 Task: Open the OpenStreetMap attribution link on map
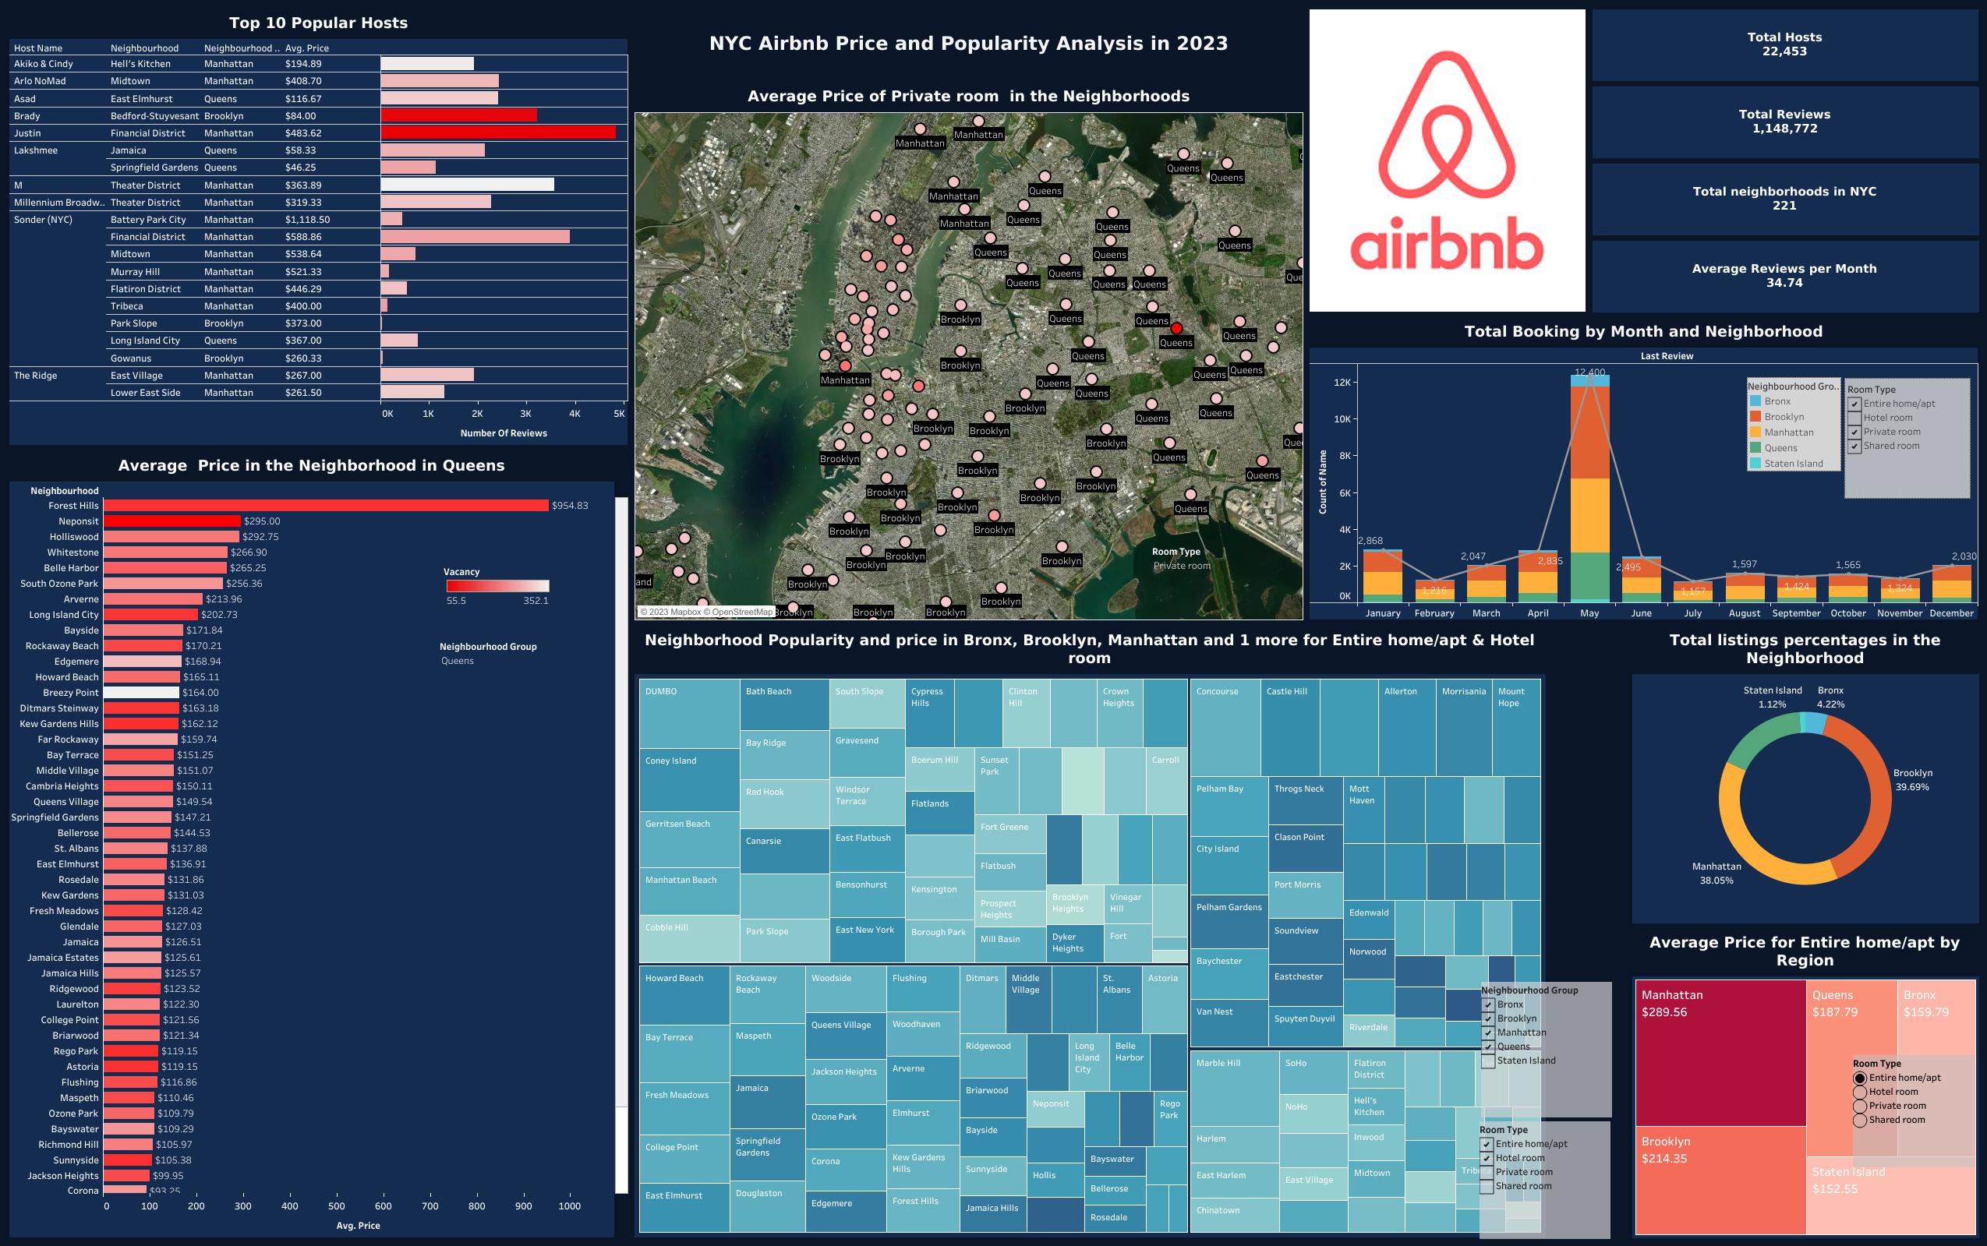click(738, 612)
